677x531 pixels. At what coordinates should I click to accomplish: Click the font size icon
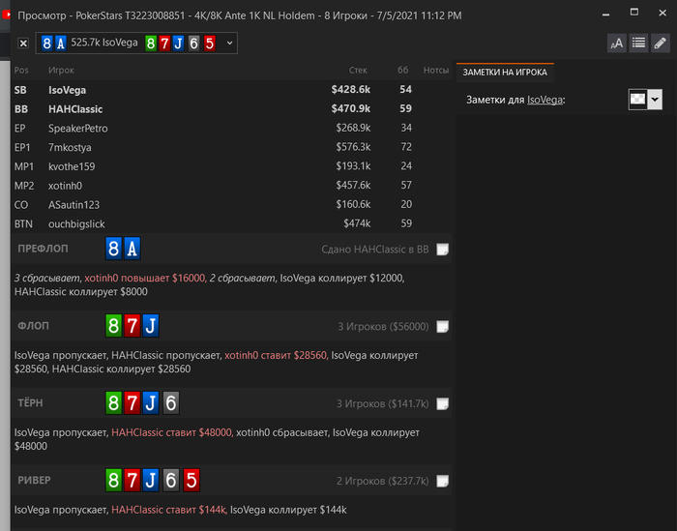(617, 44)
